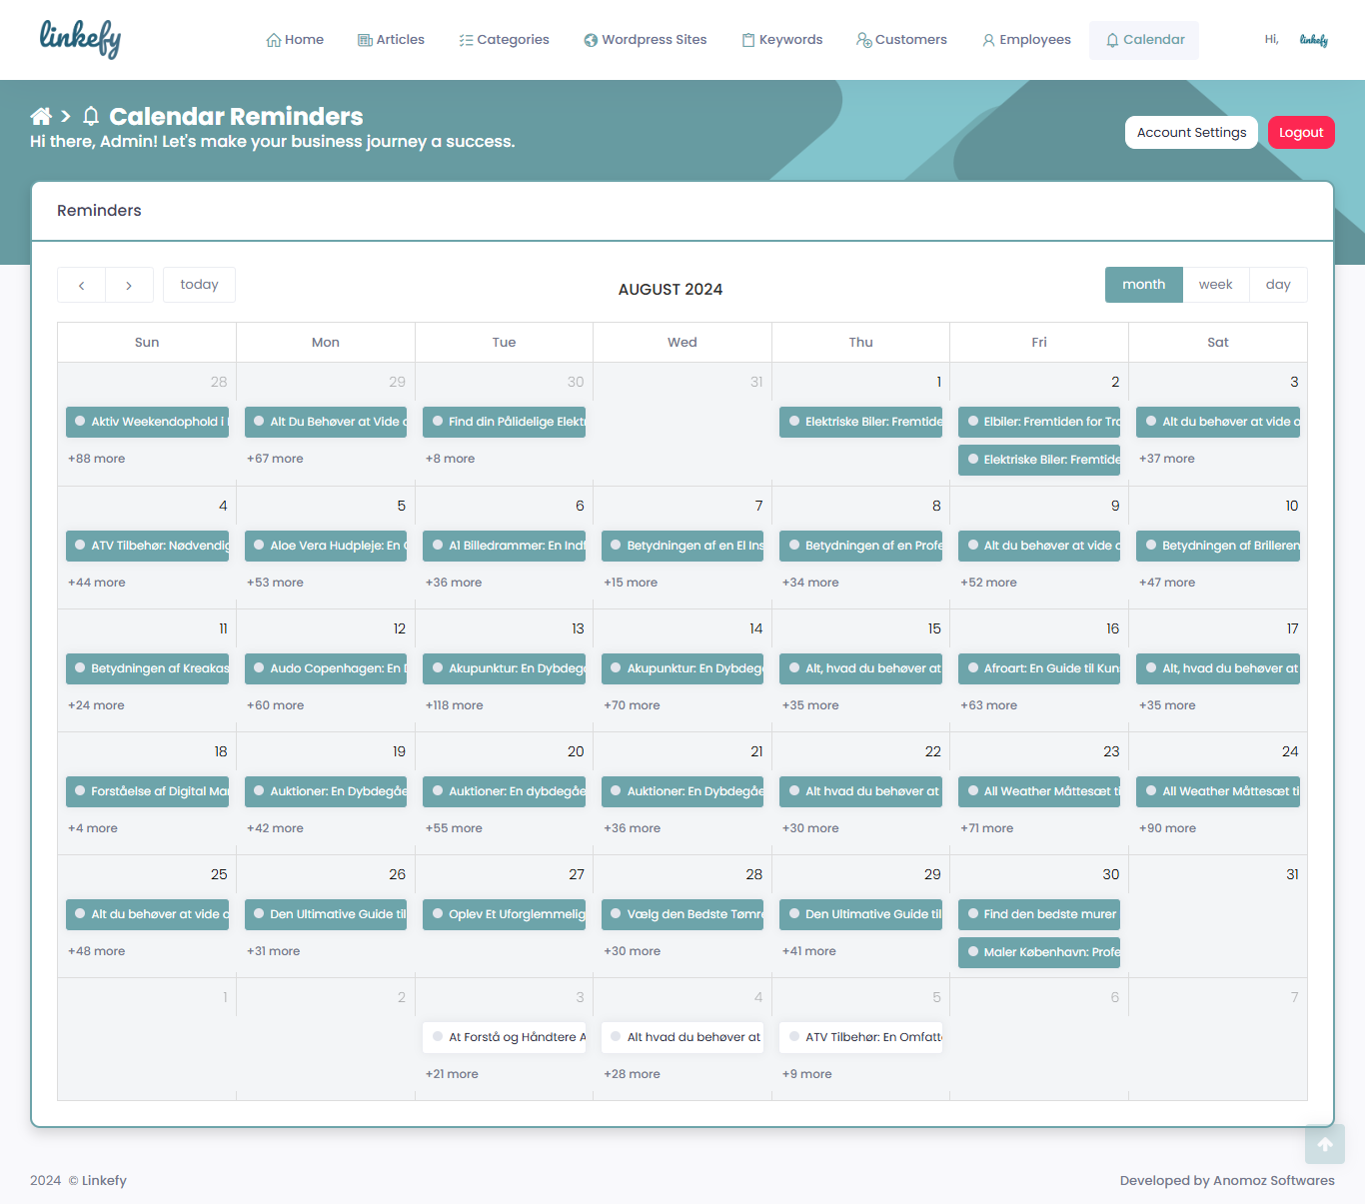Image resolution: width=1365 pixels, height=1204 pixels.
Task: Show +118 more reminders on August 13
Action: pyautogui.click(x=454, y=705)
